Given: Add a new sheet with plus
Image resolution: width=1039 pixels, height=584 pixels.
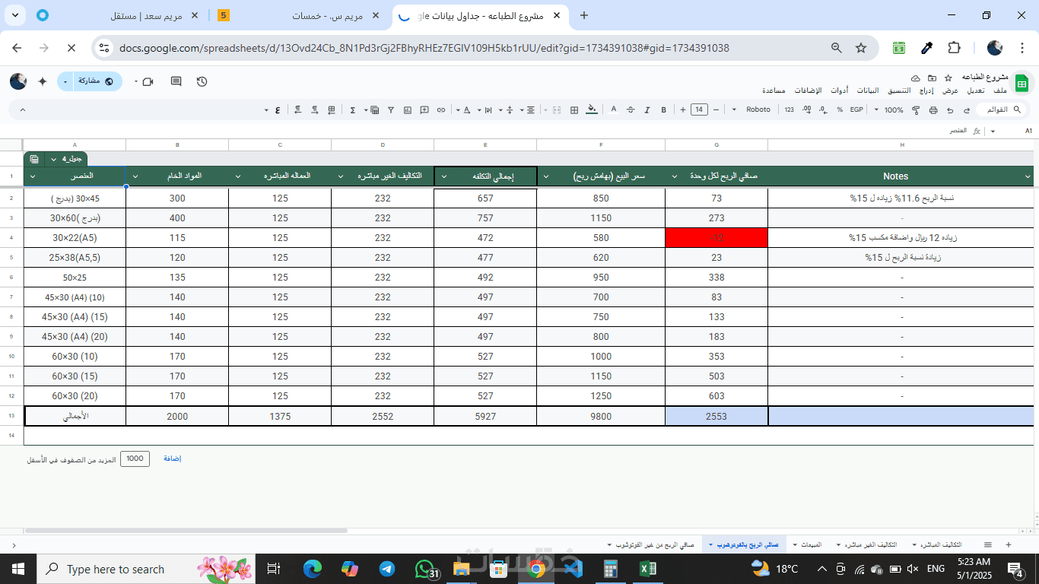Looking at the screenshot, I should (x=1009, y=544).
